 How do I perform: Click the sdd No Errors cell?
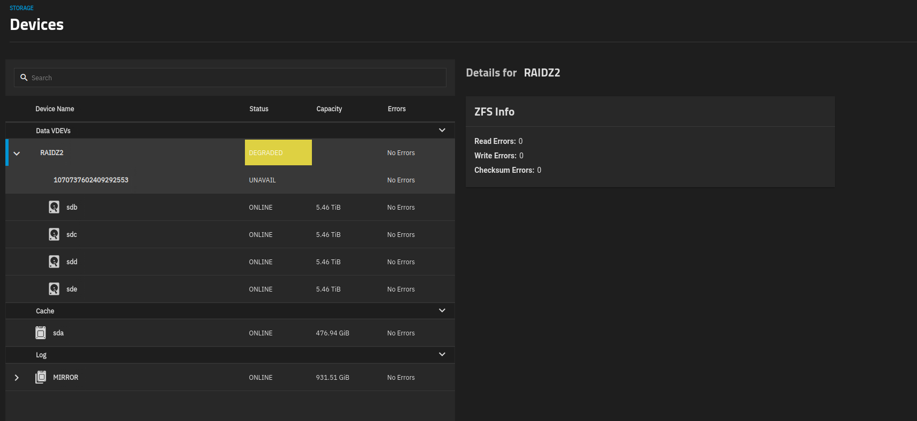401,262
